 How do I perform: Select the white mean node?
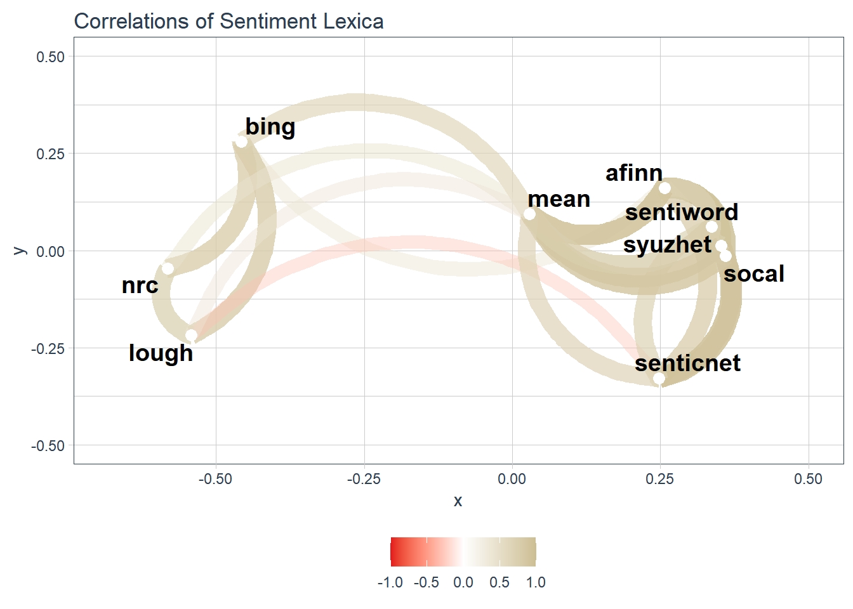[529, 214]
